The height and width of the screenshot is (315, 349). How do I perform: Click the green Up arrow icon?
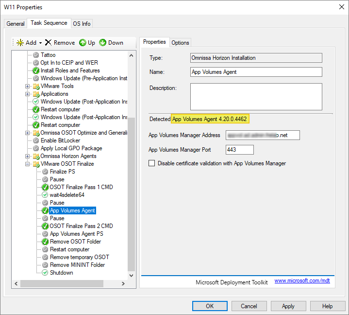coord(83,43)
